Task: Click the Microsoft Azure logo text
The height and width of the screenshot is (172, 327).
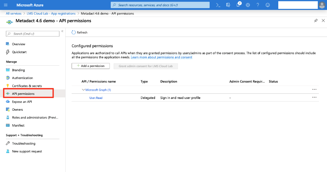Action: tap(30, 5)
